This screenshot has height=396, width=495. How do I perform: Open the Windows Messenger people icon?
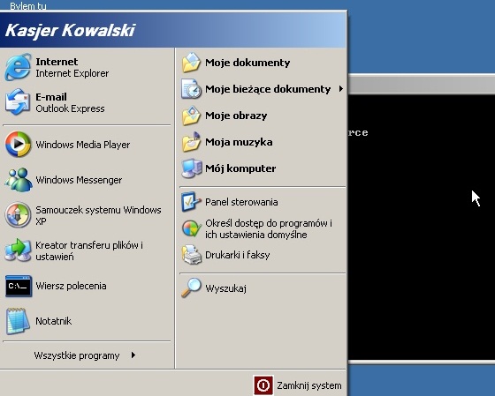click(x=19, y=180)
